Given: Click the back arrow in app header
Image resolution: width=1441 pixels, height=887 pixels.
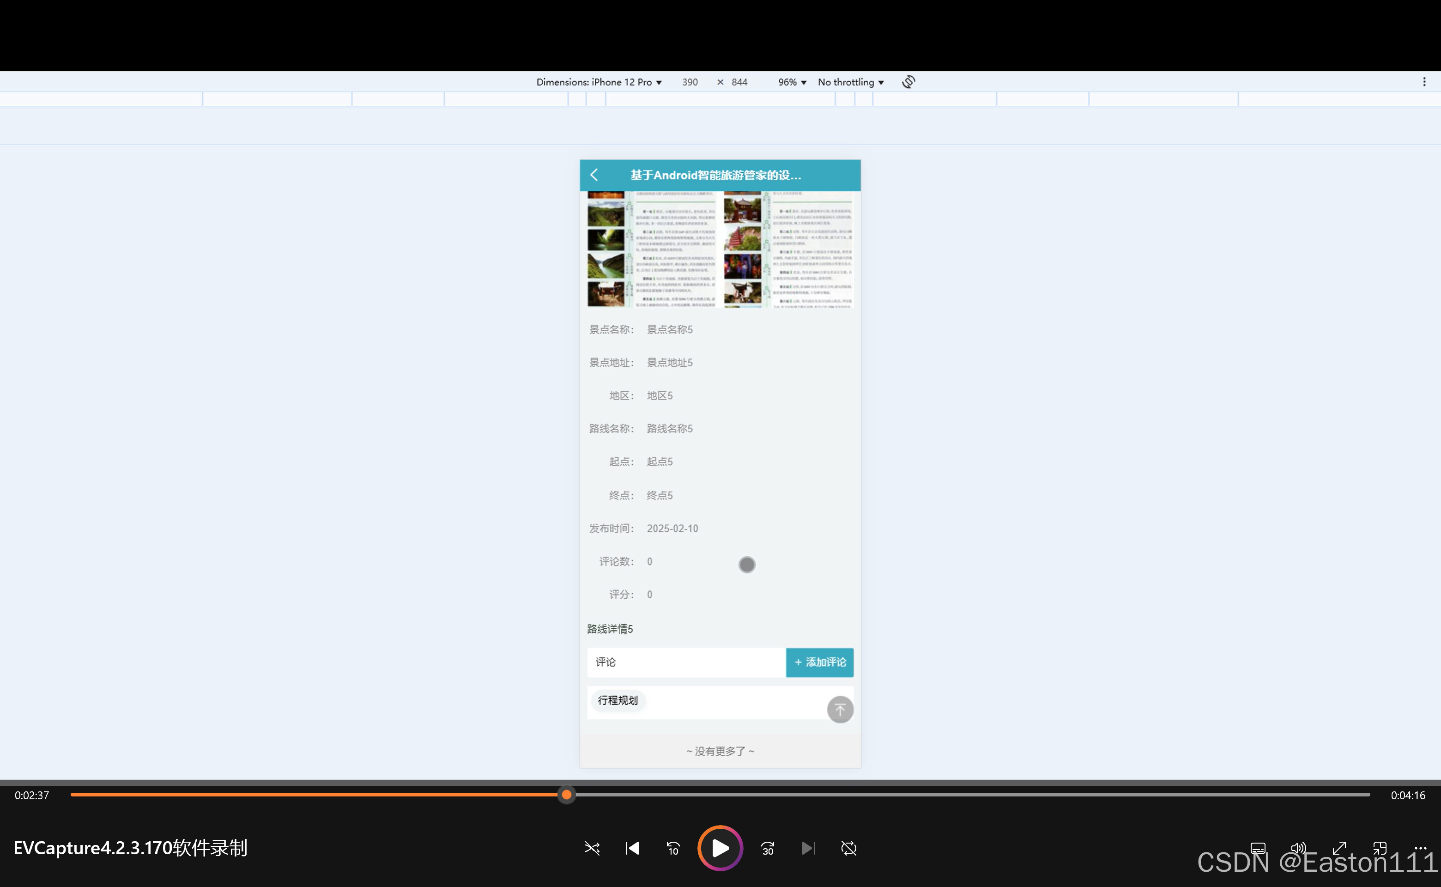Looking at the screenshot, I should pyautogui.click(x=594, y=175).
